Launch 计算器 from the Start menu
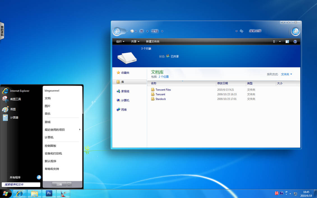The width and height of the screenshot is (317, 198). click(11, 118)
